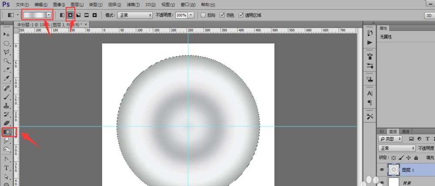Open the 滤镜 (Filter) menu

coord(133,4)
